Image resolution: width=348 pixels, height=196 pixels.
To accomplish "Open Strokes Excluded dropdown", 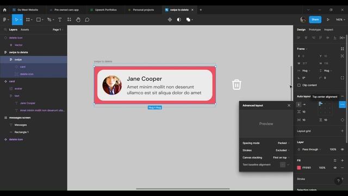I will [282, 150].
